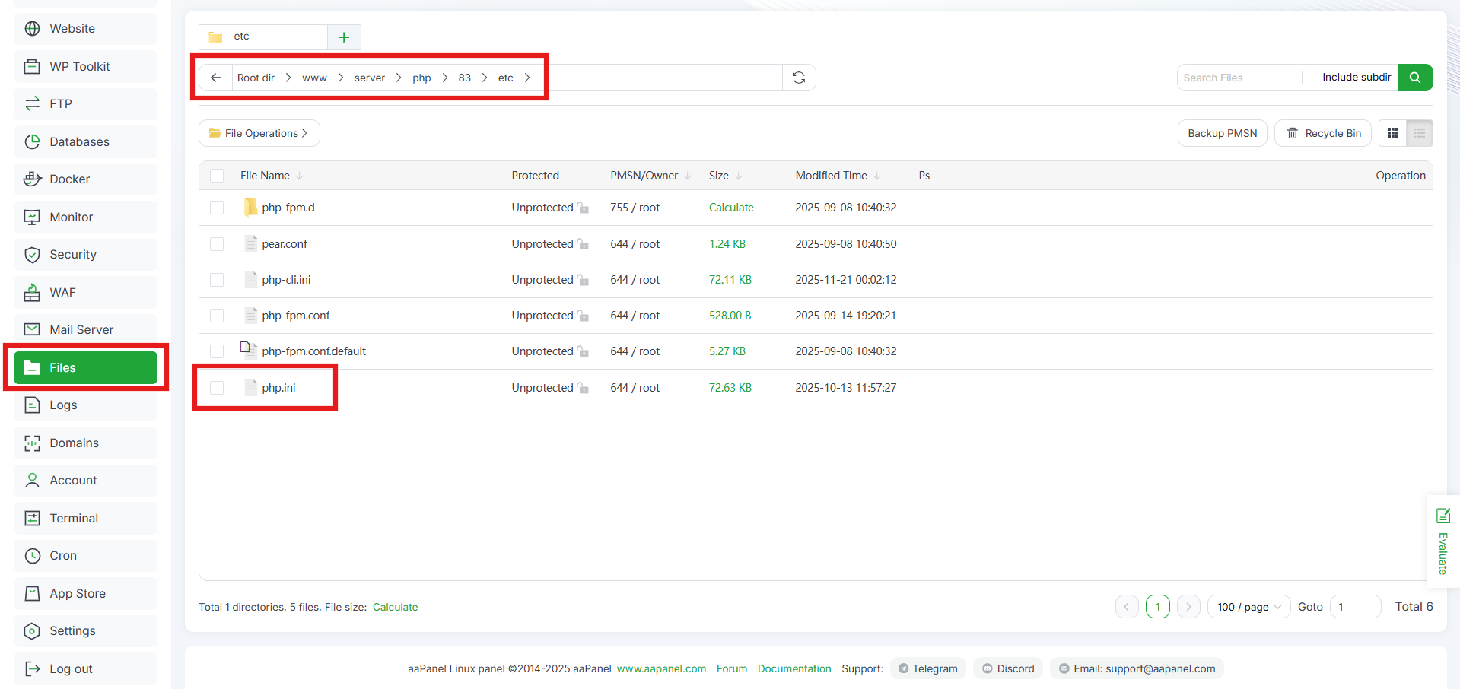The height and width of the screenshot is (689, 1460).
Task: Expand File Operations menu
Action: tap(259, 133)
